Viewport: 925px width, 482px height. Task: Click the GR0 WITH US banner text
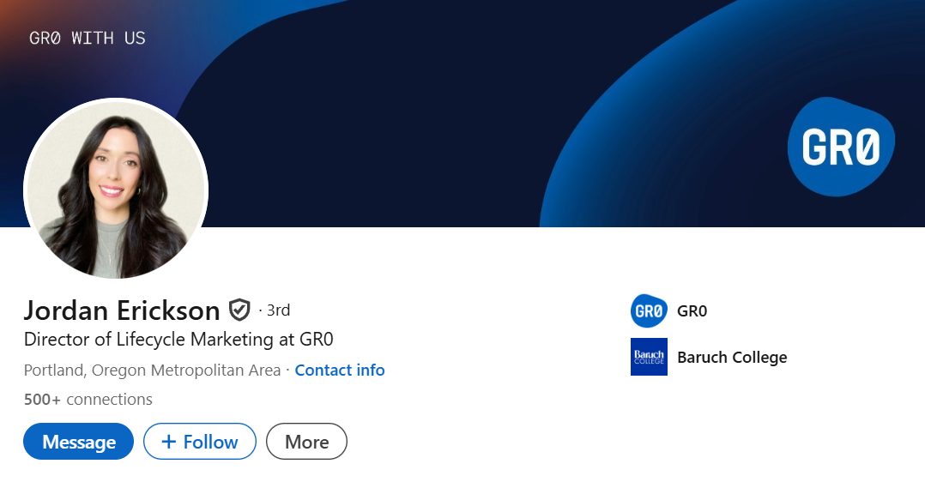88,39
